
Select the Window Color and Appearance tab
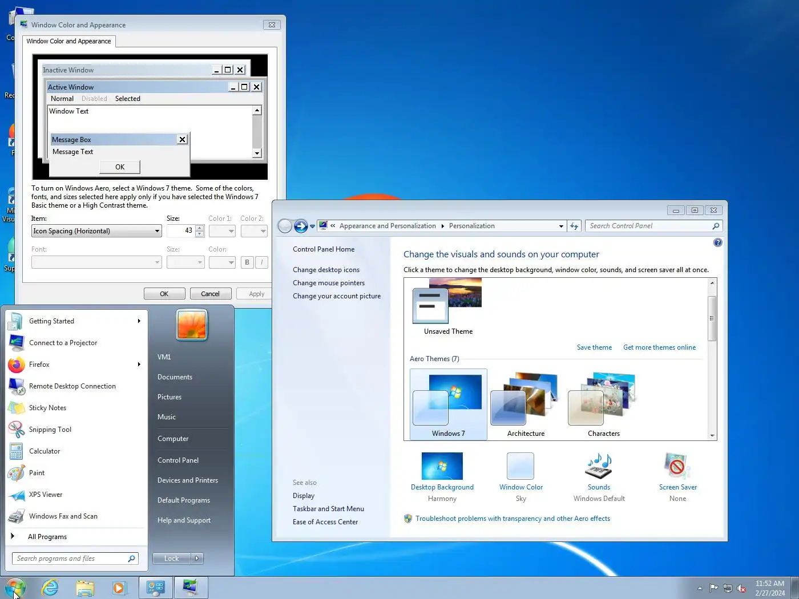(x=69, y=41)
